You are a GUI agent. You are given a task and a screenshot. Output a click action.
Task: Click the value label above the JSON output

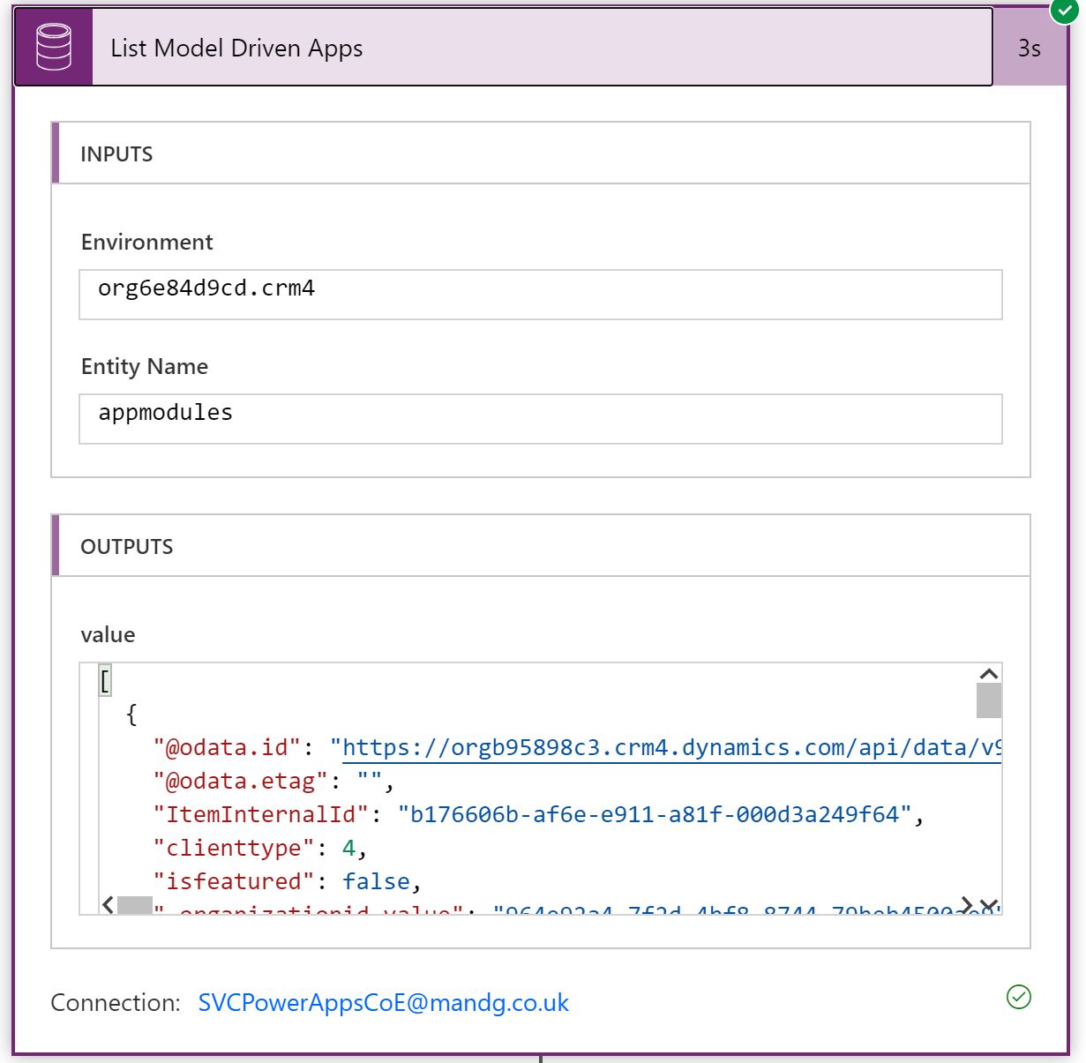click(108, 634)
